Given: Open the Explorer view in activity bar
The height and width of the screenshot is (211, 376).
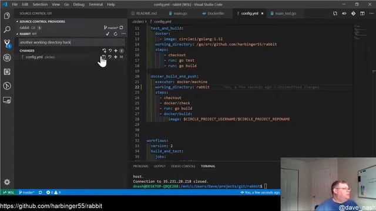Looking at the screenshot, I should [7, 16].
